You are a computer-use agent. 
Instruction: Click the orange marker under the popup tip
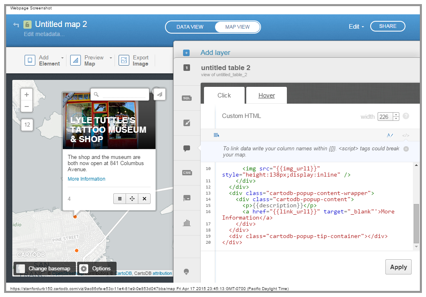pyautogui.click(x=75, y=217)
